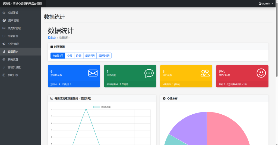The height and width of the screenshot is (145, 278).
Task: Go to 管理员设置
Action: coord(20,67)
